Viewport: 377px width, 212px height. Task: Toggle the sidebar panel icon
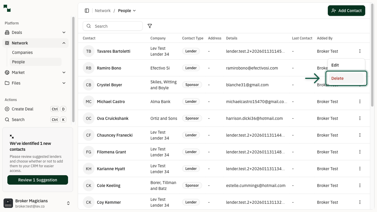[x=87, y=11]
